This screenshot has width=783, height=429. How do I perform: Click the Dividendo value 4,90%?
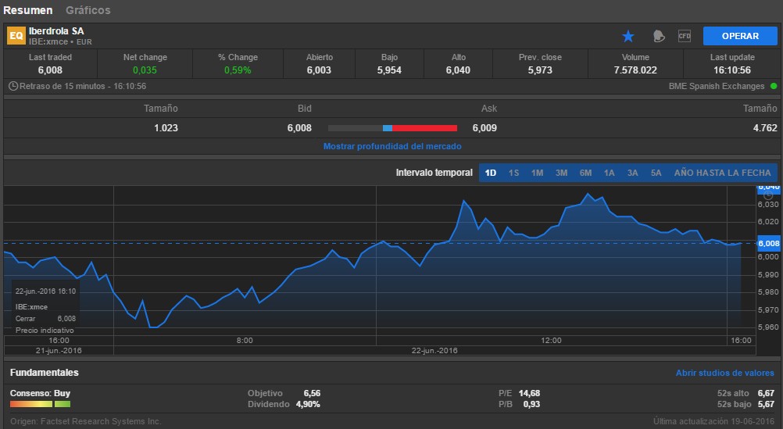308,404
